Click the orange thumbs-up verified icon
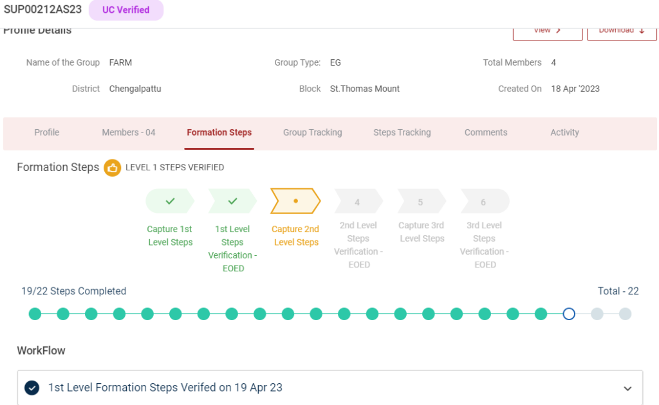 pyautogui.click(x=113, y=168)
